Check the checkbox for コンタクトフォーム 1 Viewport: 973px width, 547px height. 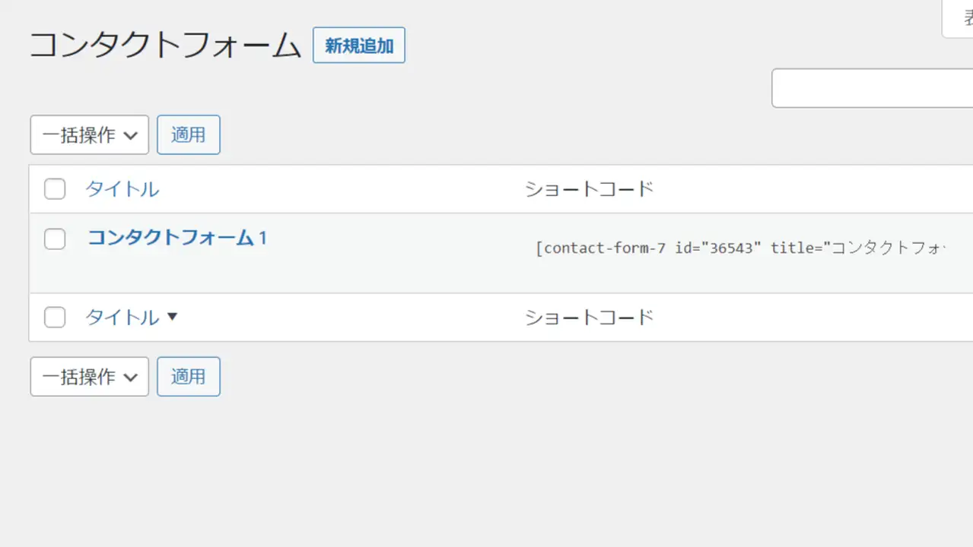(x=55, y=239)
